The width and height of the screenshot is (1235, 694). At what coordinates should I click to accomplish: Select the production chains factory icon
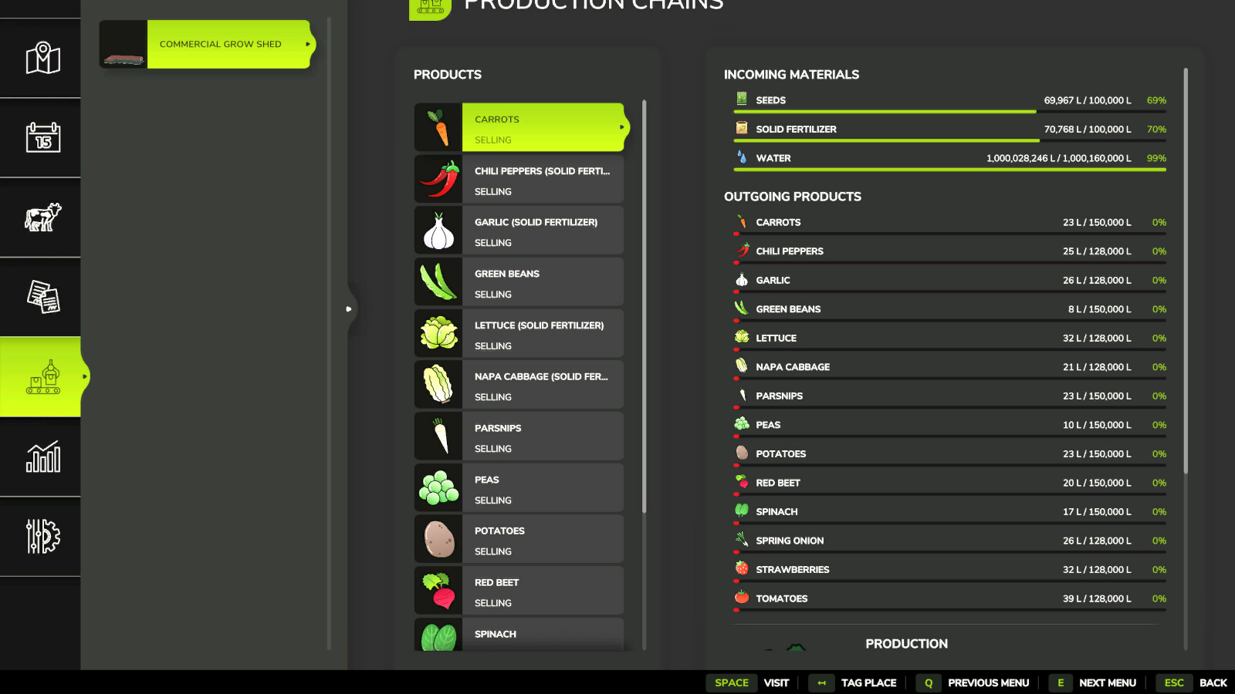click(43, 377)
